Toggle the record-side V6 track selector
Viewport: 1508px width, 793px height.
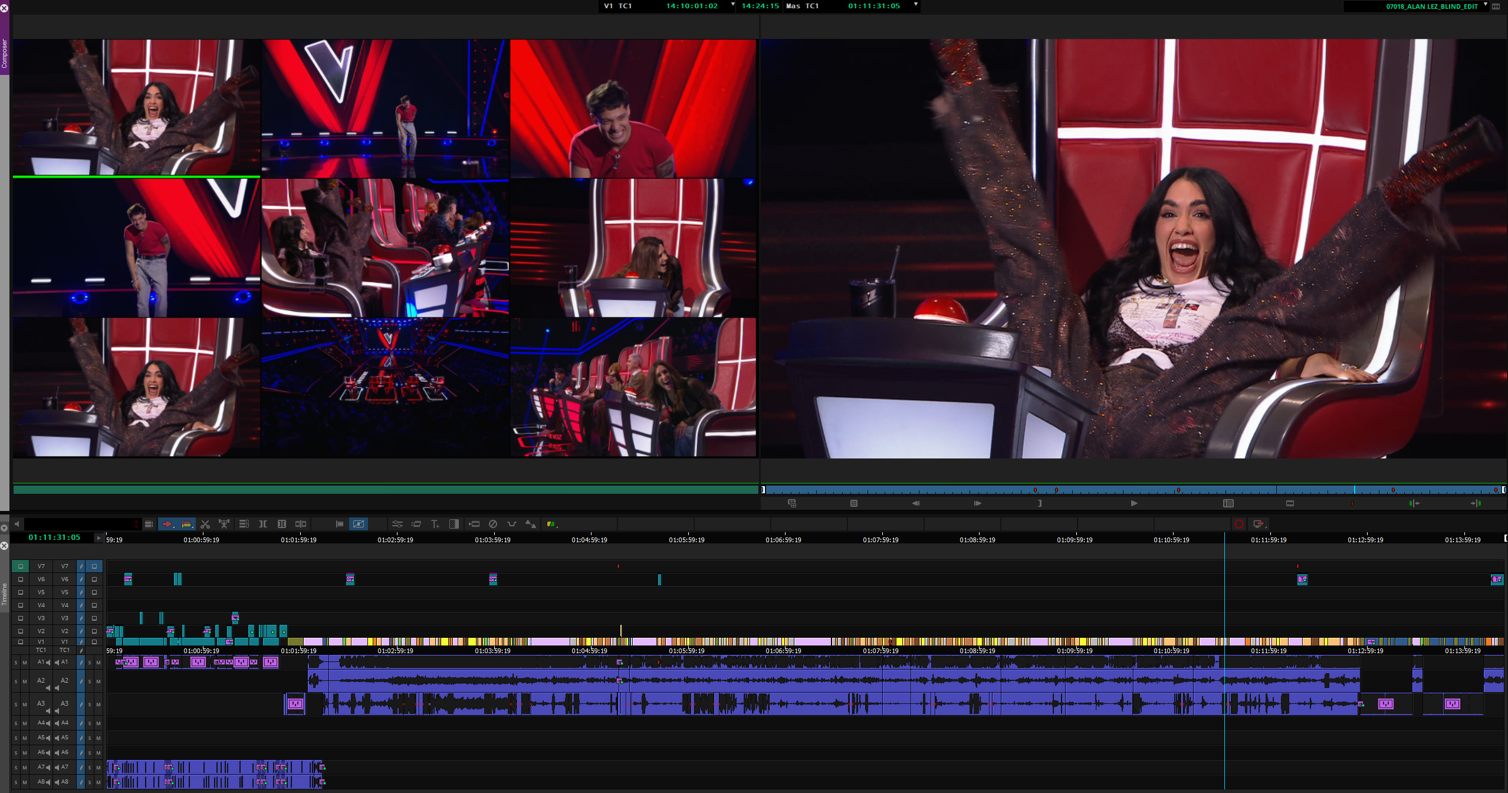coord(65,579)
